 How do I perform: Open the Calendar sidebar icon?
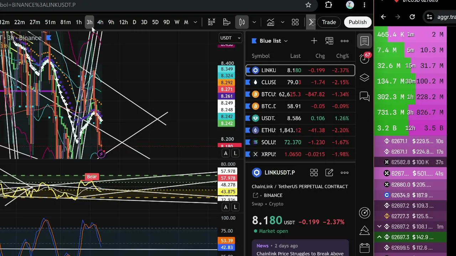364,248
